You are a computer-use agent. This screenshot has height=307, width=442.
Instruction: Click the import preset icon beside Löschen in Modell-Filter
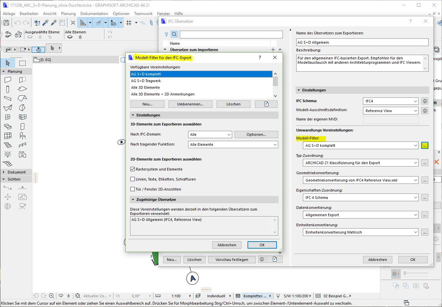tap(266, 104)
